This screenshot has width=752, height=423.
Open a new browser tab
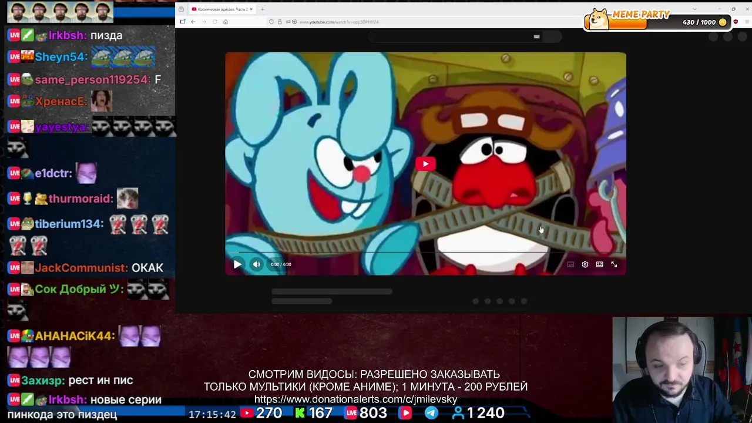point(263,9)
